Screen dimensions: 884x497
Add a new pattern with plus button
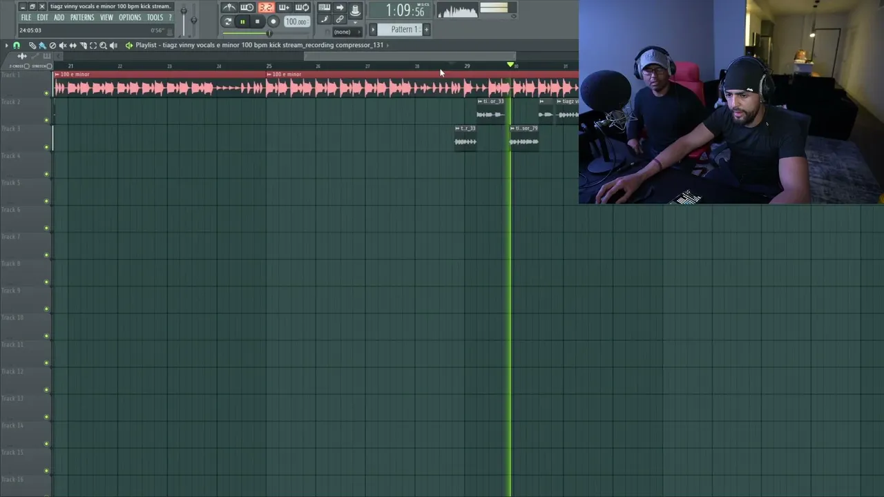click(426, 29)
